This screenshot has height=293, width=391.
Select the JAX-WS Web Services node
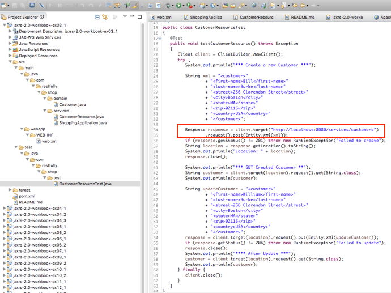pyautogui.click(x=40, y=37)
